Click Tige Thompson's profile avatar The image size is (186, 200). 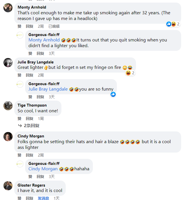[x=8, y=106]
